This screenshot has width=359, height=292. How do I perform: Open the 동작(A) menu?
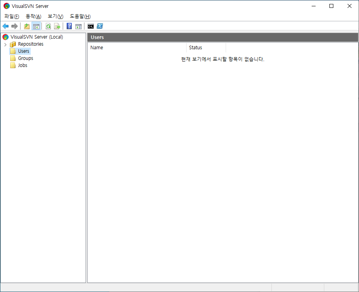(34, 17)
